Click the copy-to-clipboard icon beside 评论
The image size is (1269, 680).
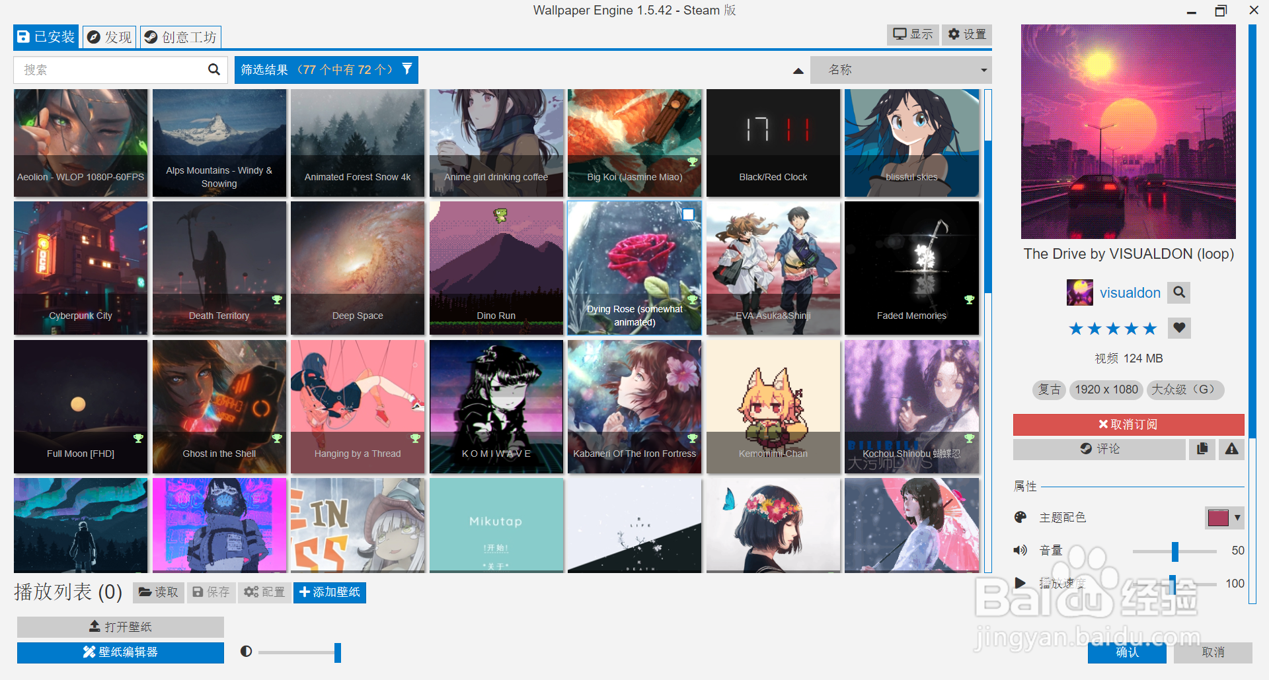coord(1202,449)
